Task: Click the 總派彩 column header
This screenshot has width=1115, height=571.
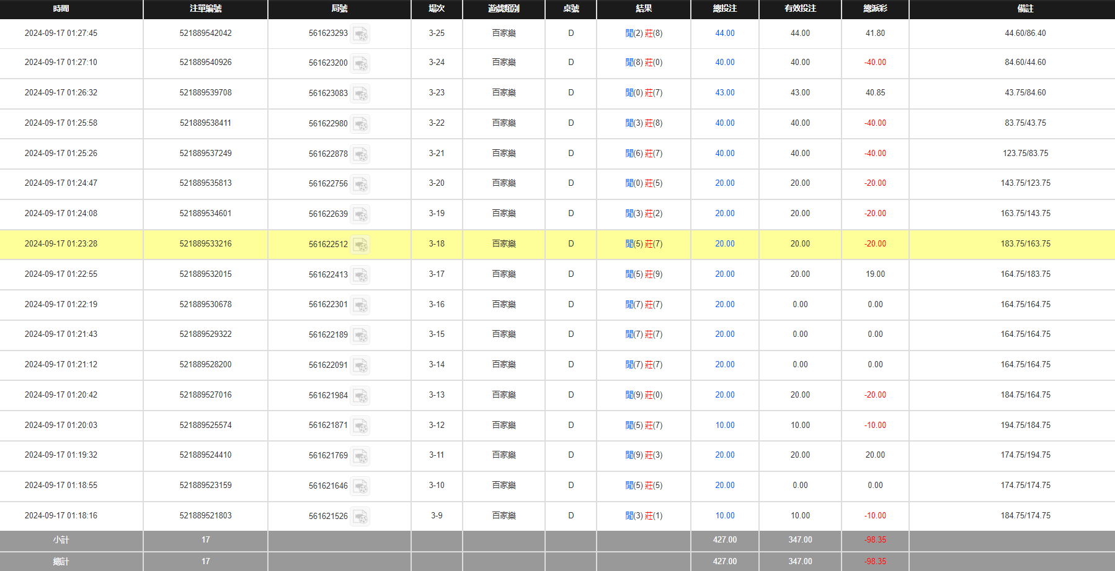Action: (875, 9)
